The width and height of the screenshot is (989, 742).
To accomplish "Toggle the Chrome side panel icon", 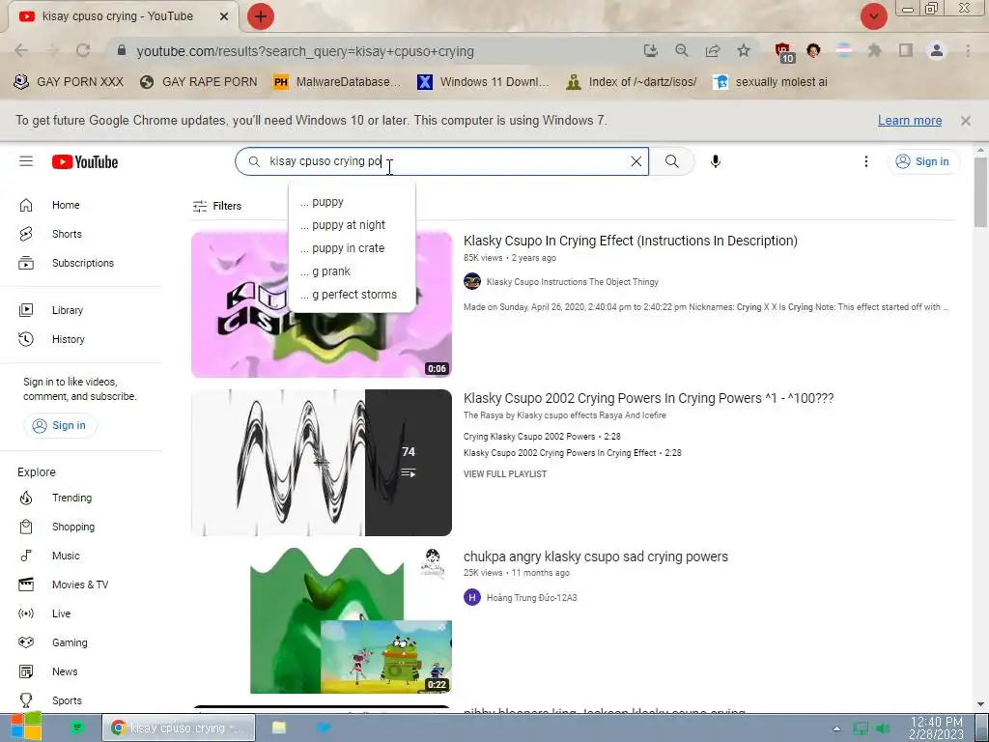I will [x=906, y=50].
